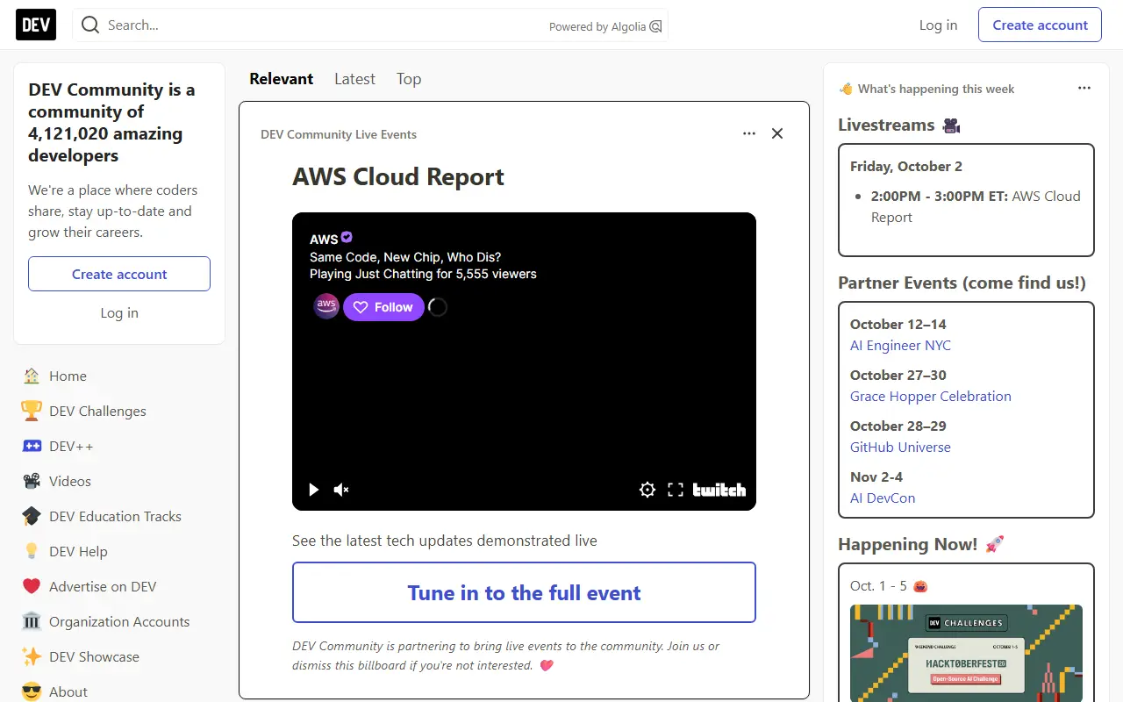
Task: Click Create account in the header
Action: pyautogui.click(x=1040, y=25)
